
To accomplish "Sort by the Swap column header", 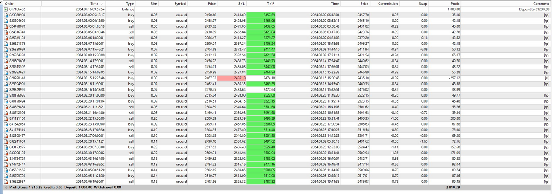I will point(414,3).
